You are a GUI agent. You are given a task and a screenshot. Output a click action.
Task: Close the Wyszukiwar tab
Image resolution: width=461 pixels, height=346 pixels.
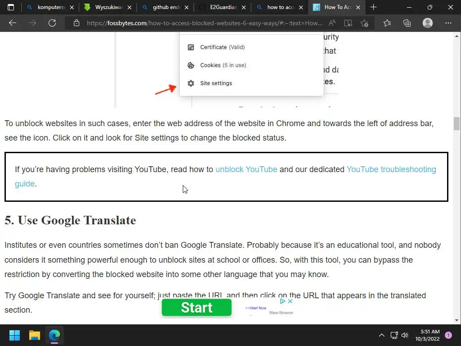pyautogui.click(x=129, y=8)
